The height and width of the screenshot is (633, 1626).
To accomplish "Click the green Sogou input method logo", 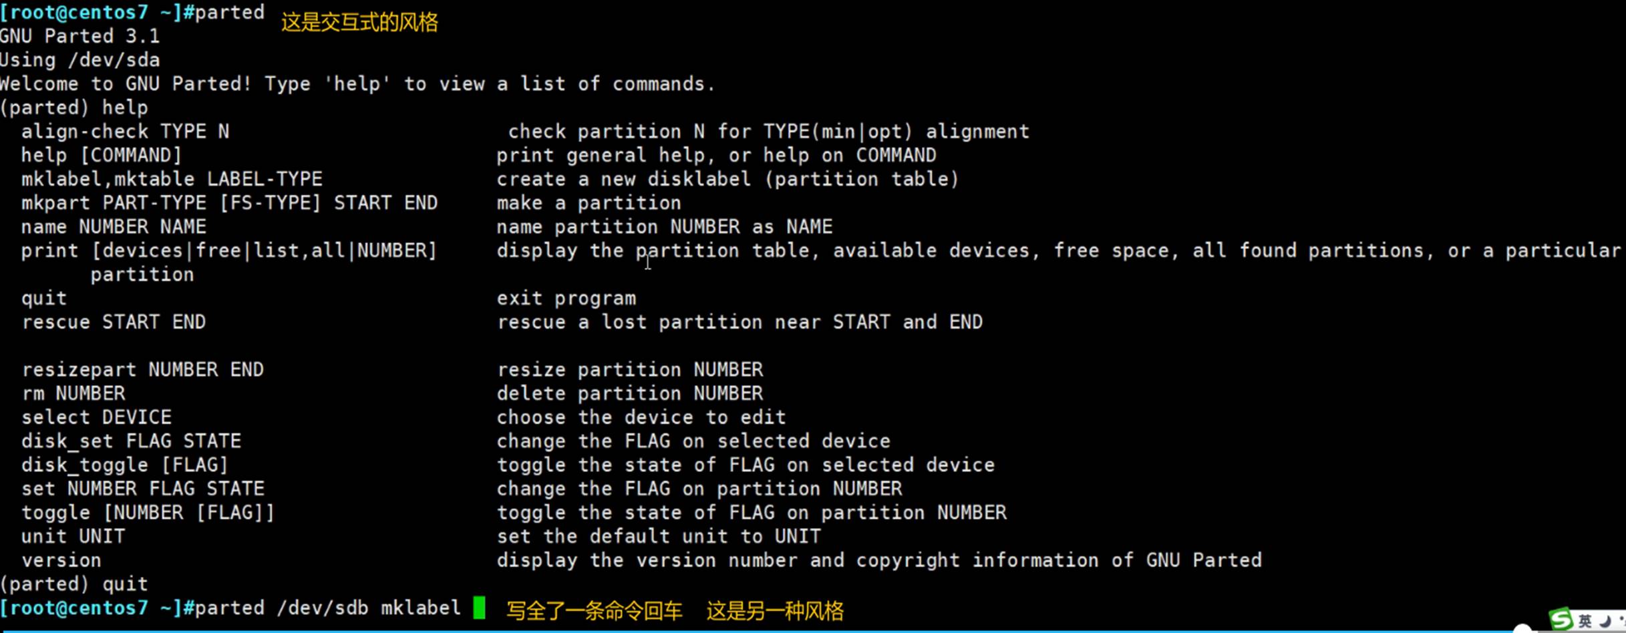I will (1561, 619).
